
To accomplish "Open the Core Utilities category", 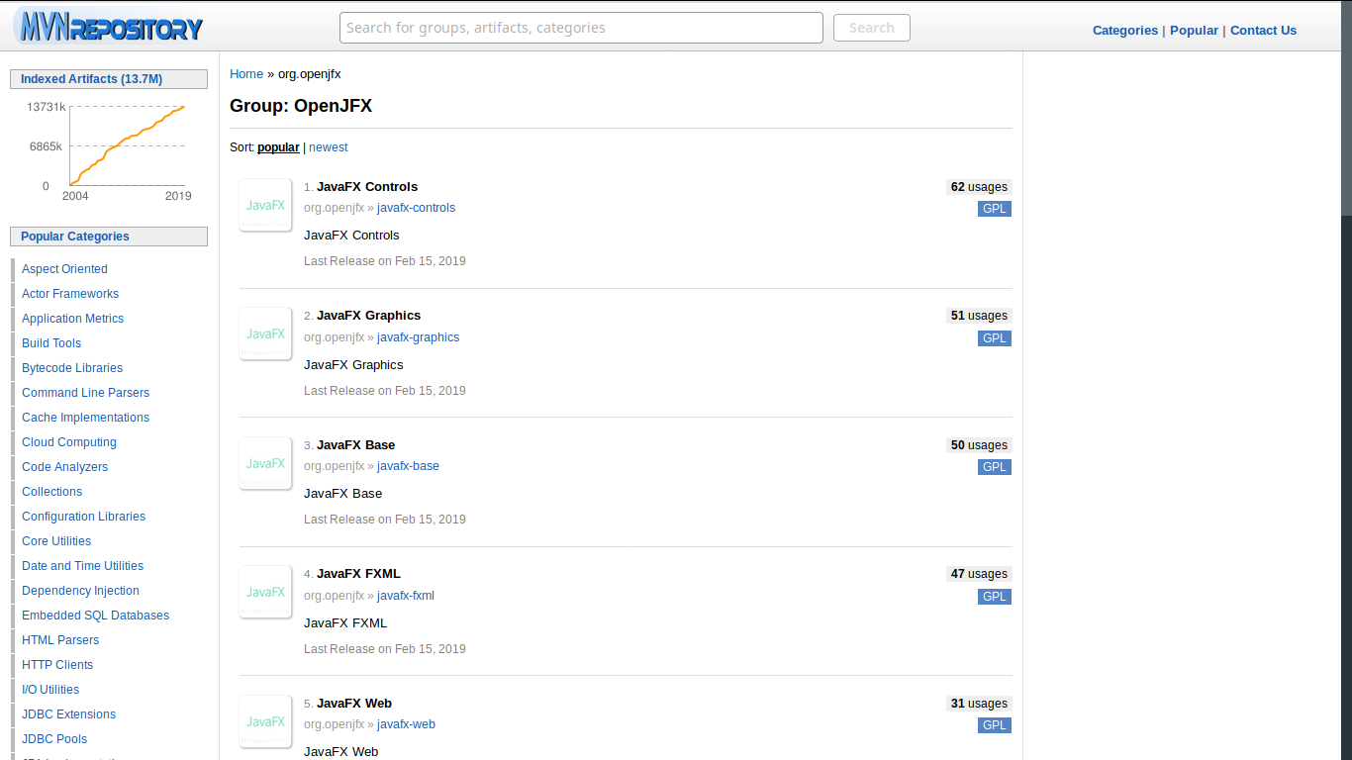I will tap(56, 541).
